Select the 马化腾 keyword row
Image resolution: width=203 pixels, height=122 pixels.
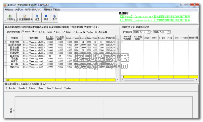coord(60,58)
